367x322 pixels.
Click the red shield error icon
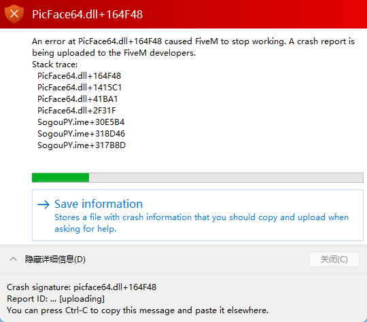14,14
